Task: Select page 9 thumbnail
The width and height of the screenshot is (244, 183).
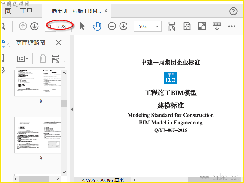Action: [x=38, y=135]
